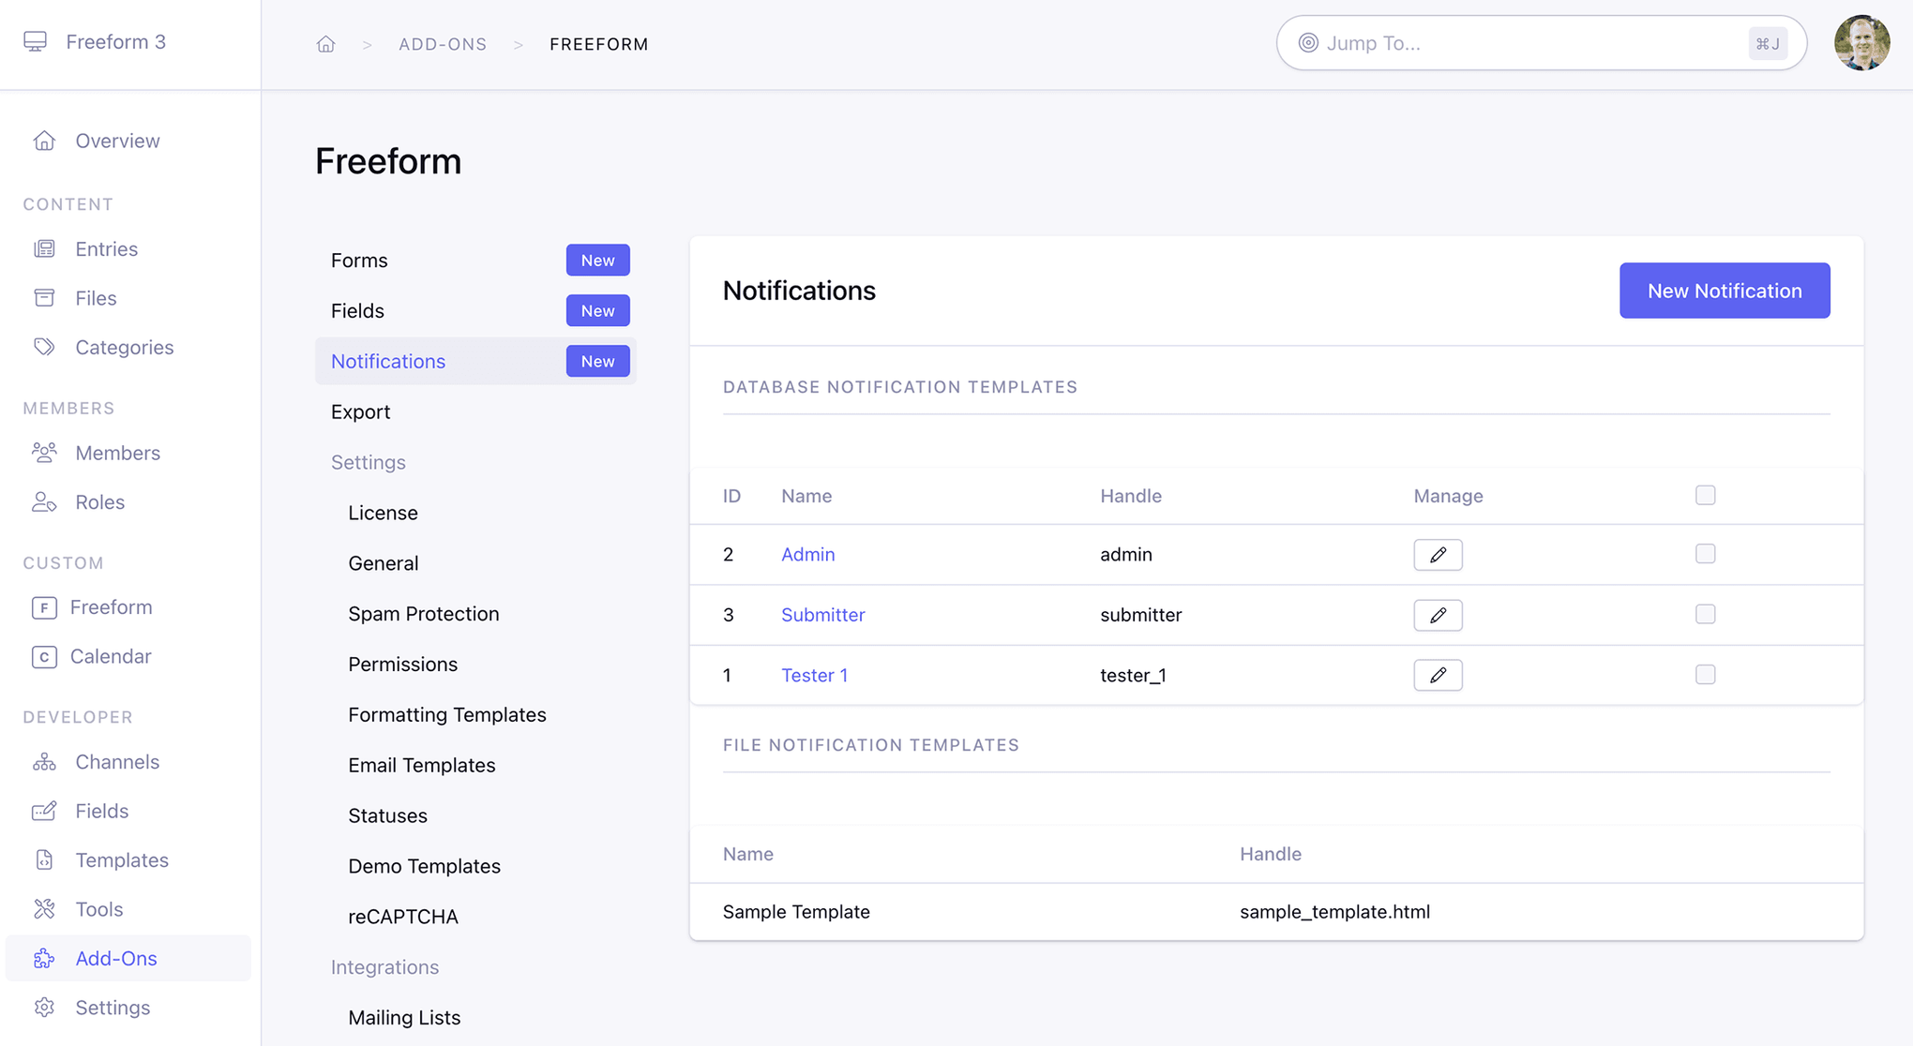The height and width of the screenshot is (1046, 1913).
Task: Open the pencil edit icon for Tester 1
Action: 1438,675
